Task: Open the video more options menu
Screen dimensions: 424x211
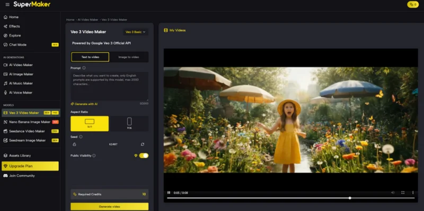Action: coord(413,192)
